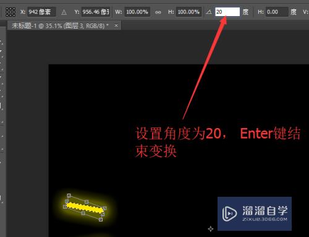Click the yellow glowing bar on the canvas
This screenshot has width=309, height=237.
tap(85, 208)
